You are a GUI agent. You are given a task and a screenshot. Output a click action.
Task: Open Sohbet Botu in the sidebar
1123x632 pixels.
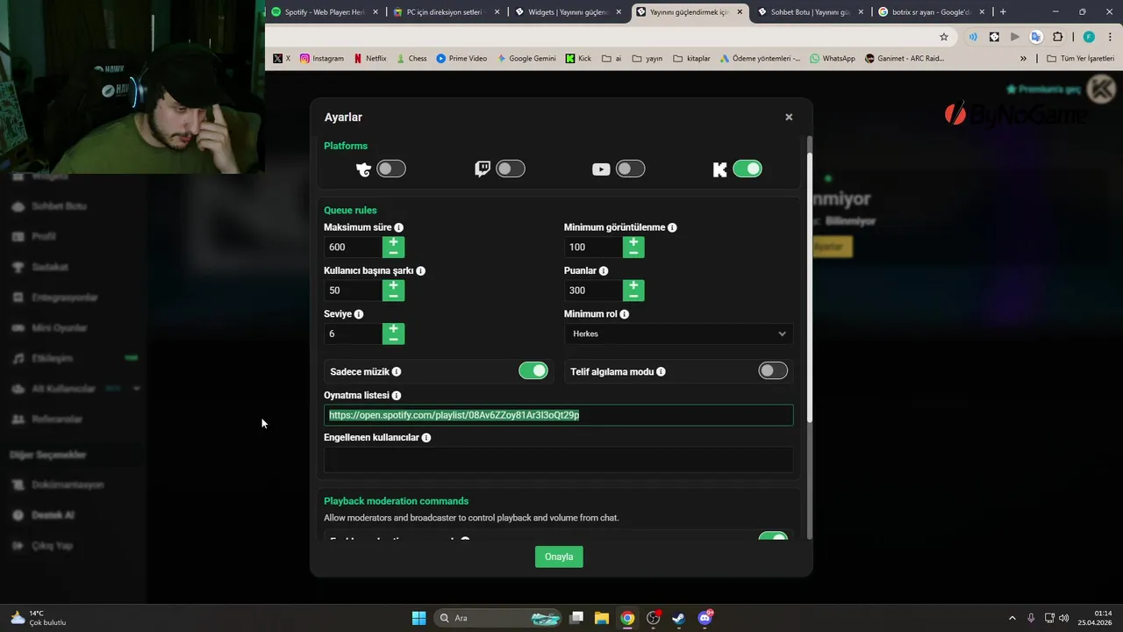coord(59,206)
